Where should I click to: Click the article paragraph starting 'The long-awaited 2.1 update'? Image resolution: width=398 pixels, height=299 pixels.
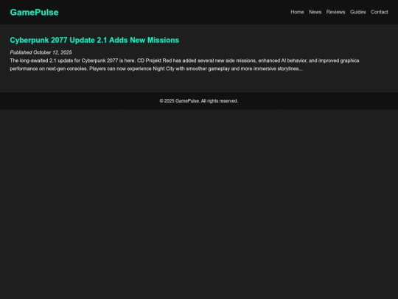(x=184, y=64)
